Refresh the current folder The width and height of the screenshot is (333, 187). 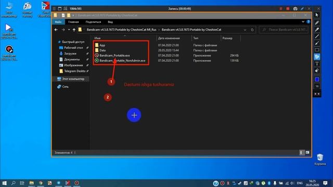coord(252,30)
